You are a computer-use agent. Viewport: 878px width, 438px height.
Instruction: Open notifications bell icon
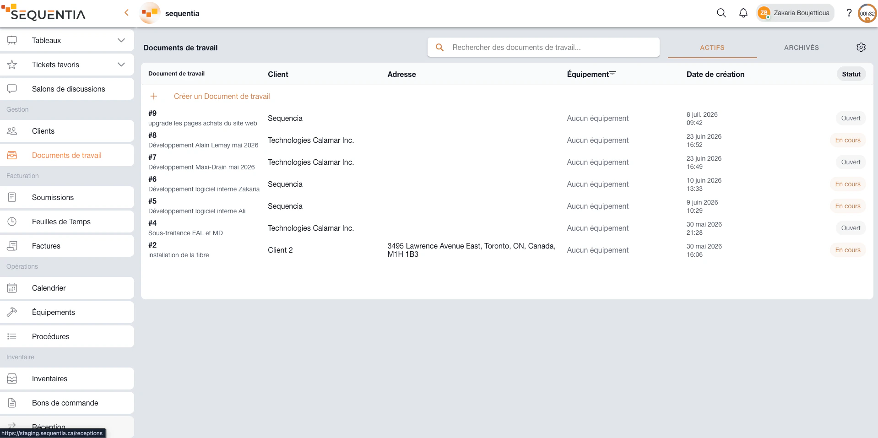743,13
